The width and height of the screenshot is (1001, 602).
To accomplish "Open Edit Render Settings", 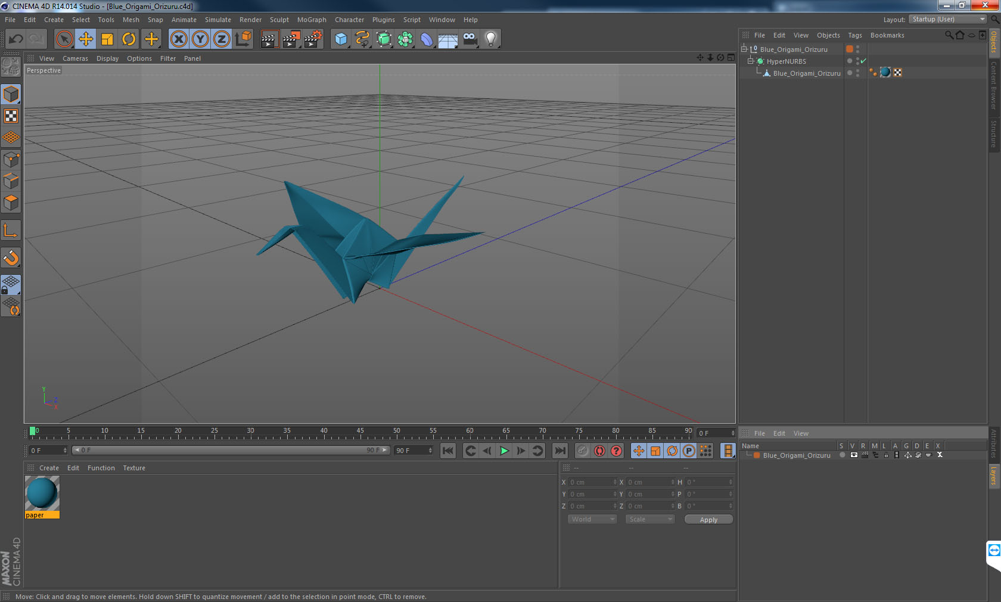I will 313,39.
